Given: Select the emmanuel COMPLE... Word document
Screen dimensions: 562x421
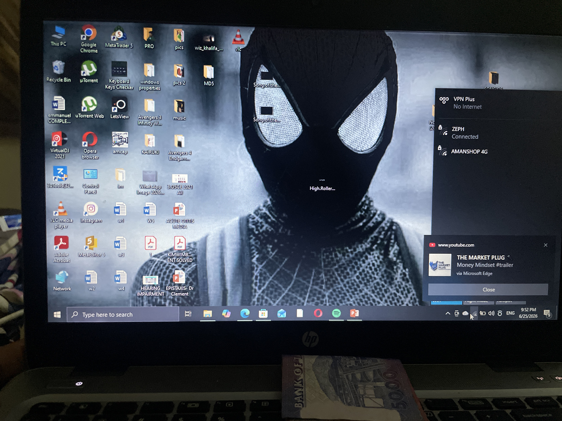Looking at the screenshot, I should coord(59,110).
